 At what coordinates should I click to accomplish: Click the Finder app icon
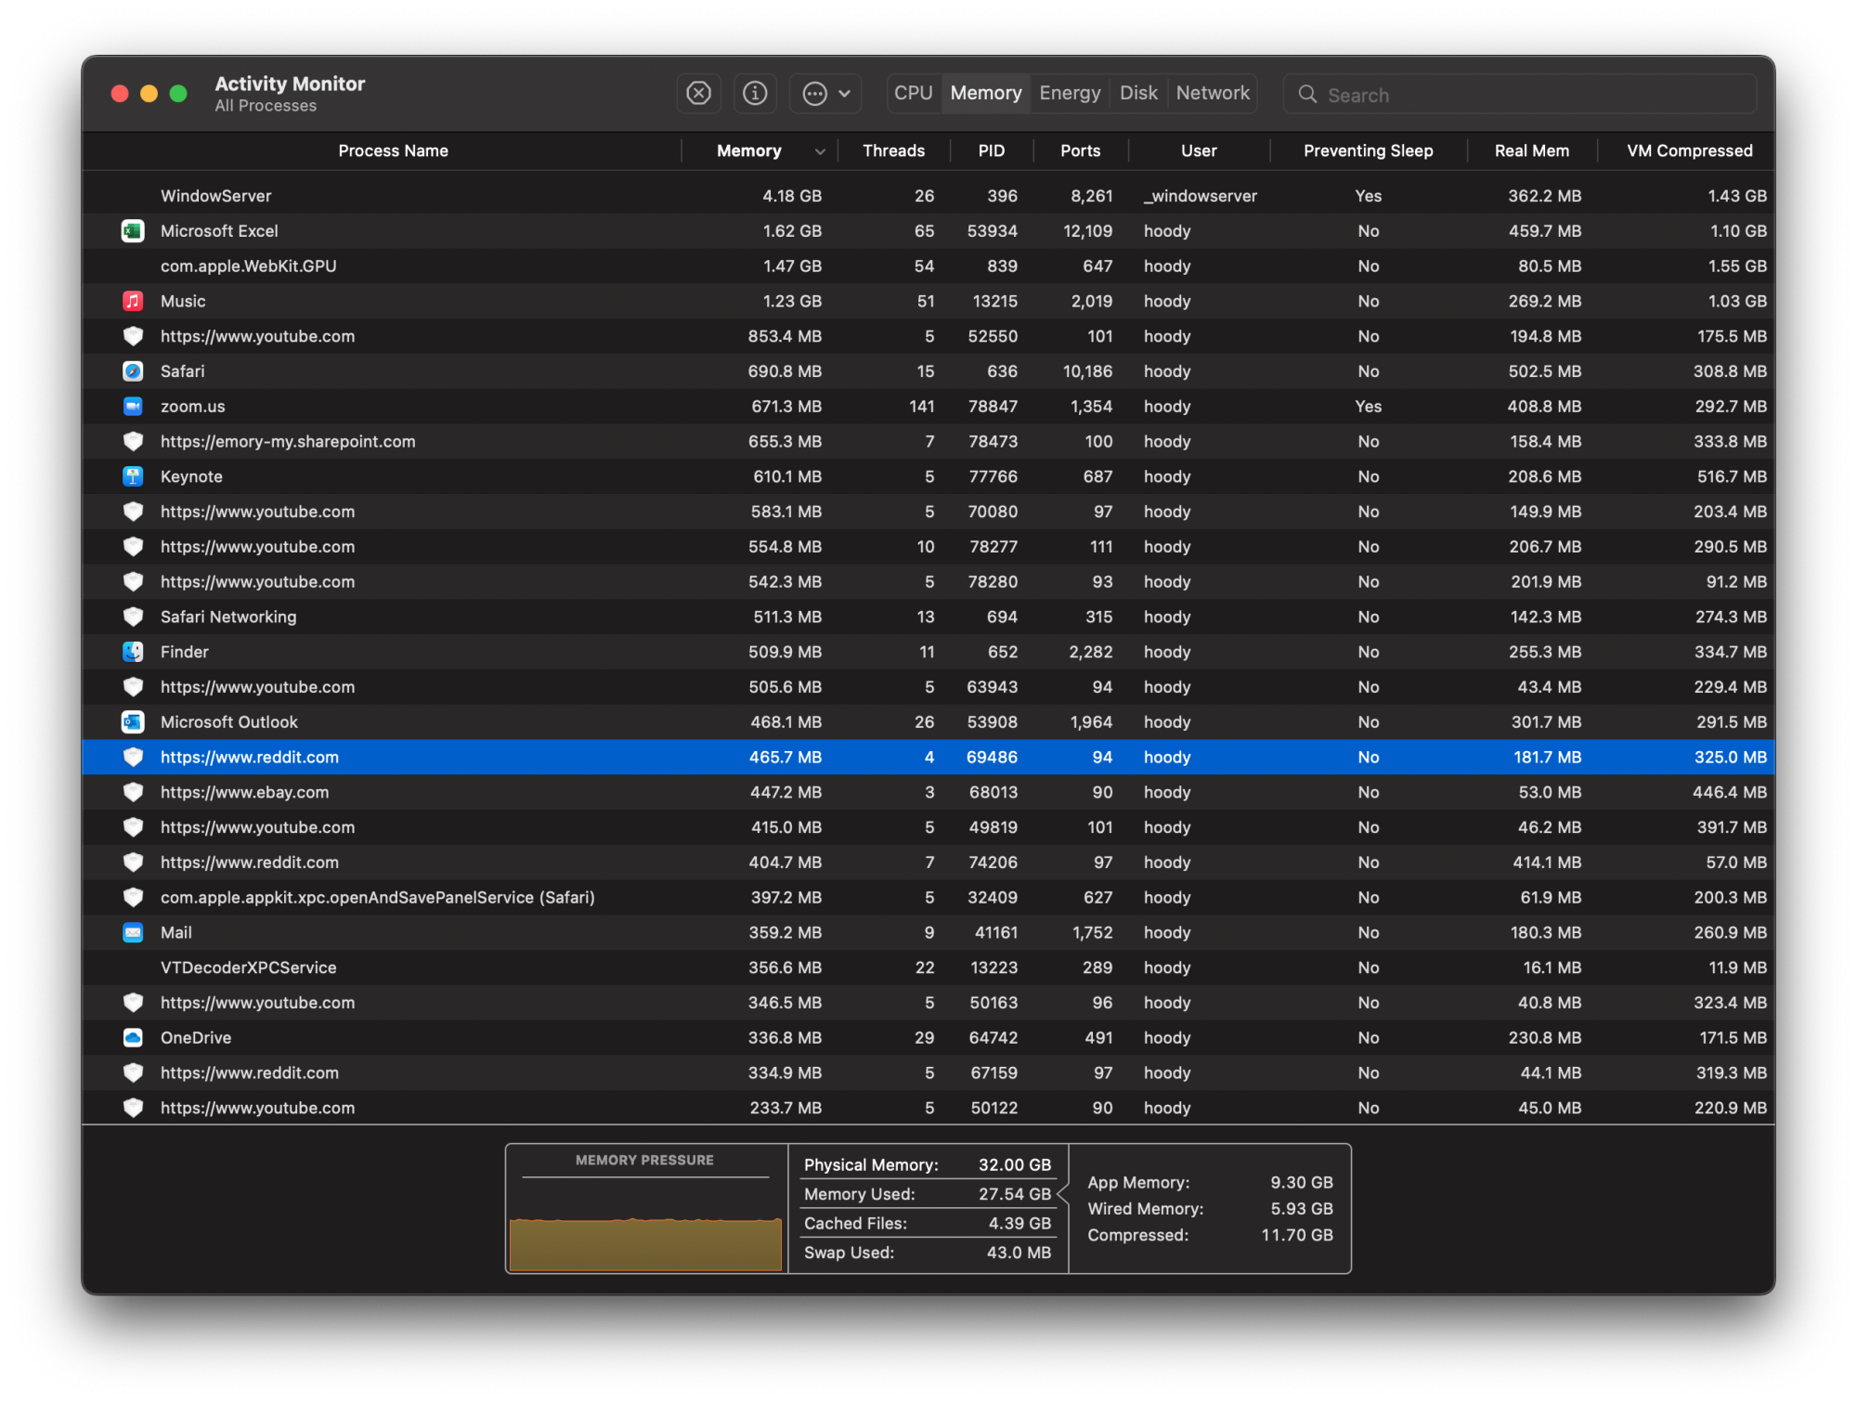pyautogui.click(x=133, y=652)
